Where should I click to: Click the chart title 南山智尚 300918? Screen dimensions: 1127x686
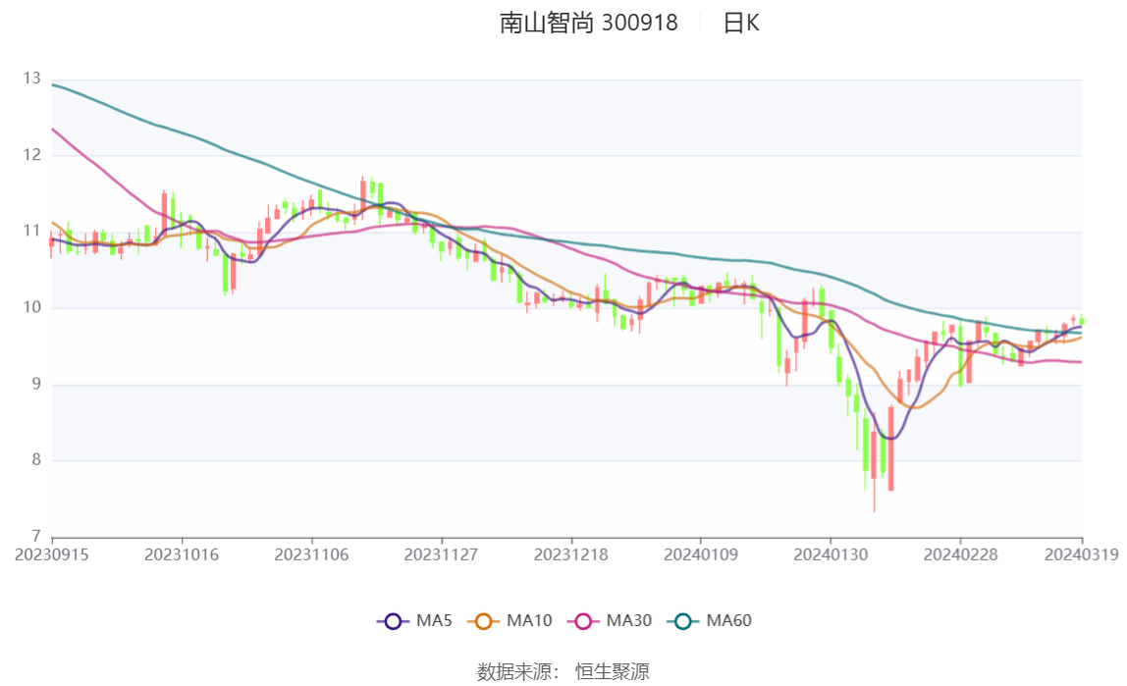pos(589,23)
